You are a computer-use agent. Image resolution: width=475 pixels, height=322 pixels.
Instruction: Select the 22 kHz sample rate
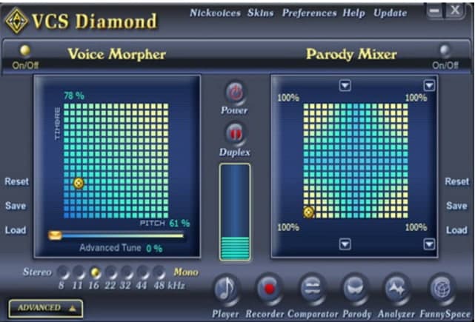111,272
